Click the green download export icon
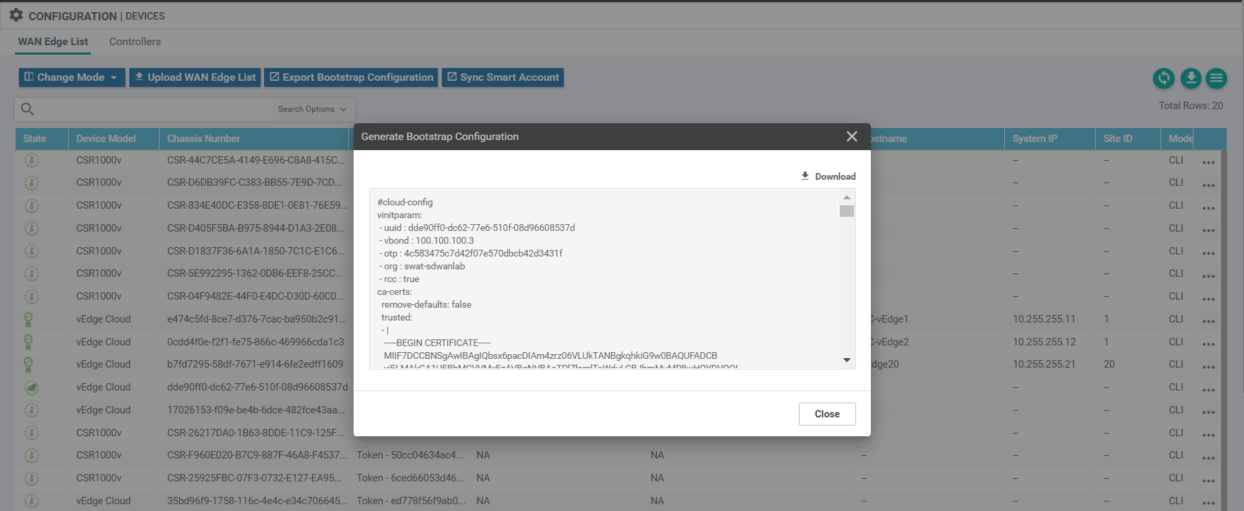 pos(1190,78)
